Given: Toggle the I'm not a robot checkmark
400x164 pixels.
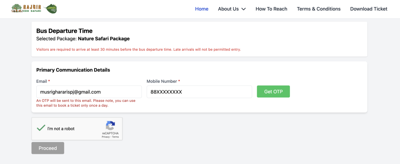Looking at the screenshot, I should 41,128.
